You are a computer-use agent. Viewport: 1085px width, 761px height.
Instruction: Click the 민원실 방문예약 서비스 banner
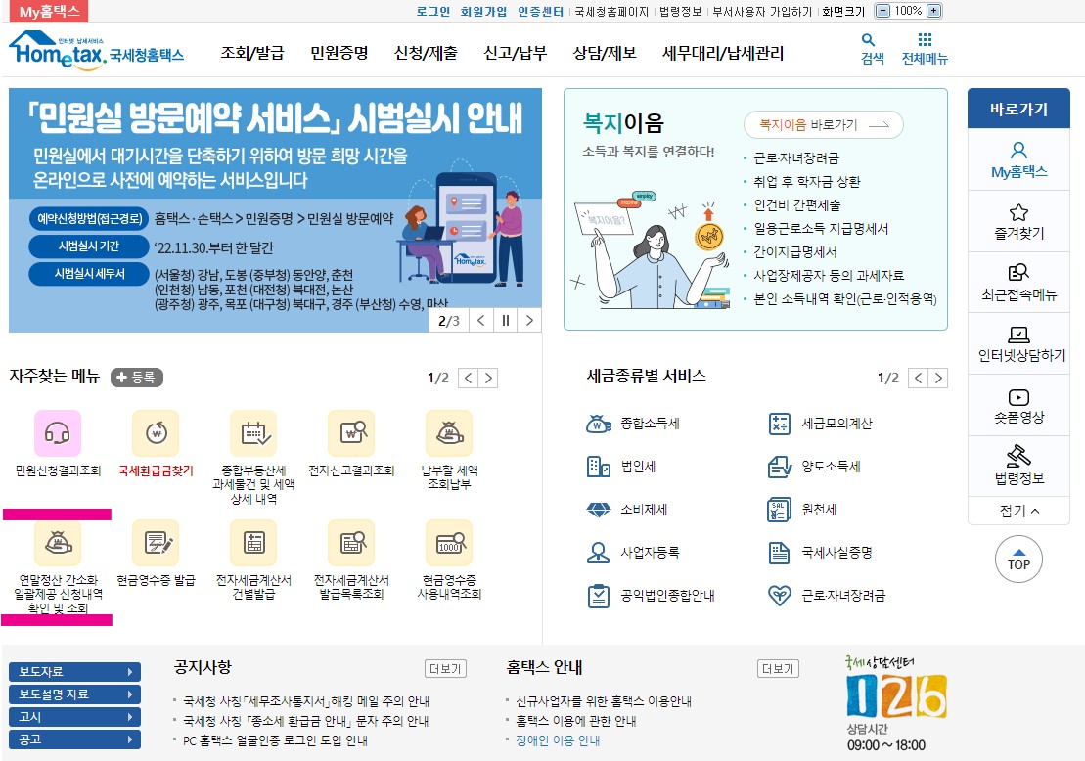pyautogui.click(x=275, y=209)
